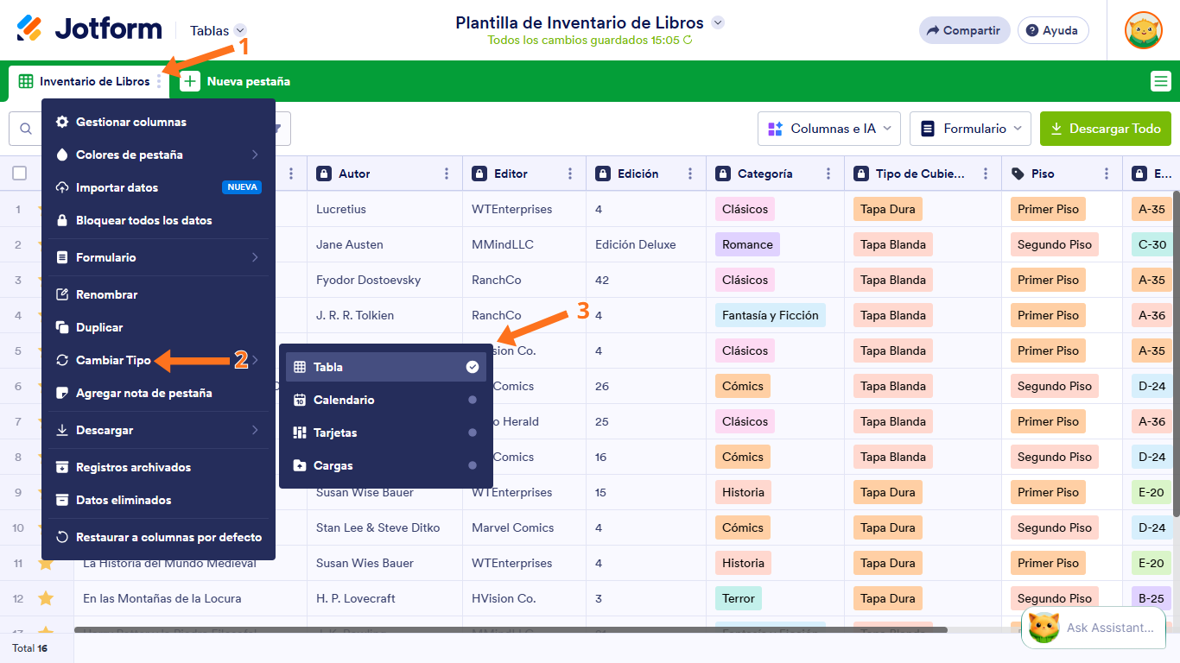Open Registros archivados
The image size is (1180, 663).
[x=158, y=467]
